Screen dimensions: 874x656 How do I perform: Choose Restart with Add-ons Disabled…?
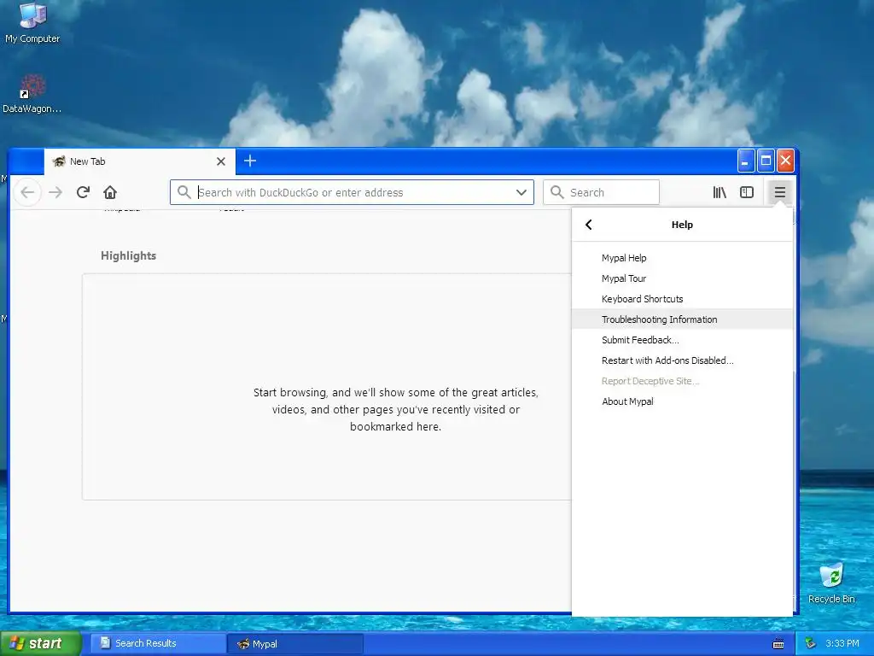click(x=682, y=360)
